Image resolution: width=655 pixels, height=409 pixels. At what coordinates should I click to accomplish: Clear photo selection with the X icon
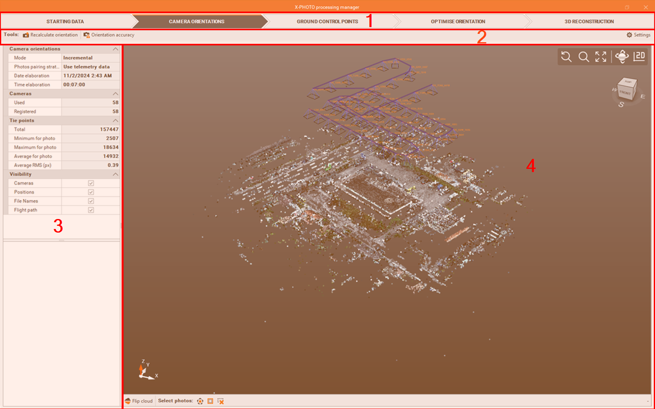pyautogui.click(x=220, y=401)
